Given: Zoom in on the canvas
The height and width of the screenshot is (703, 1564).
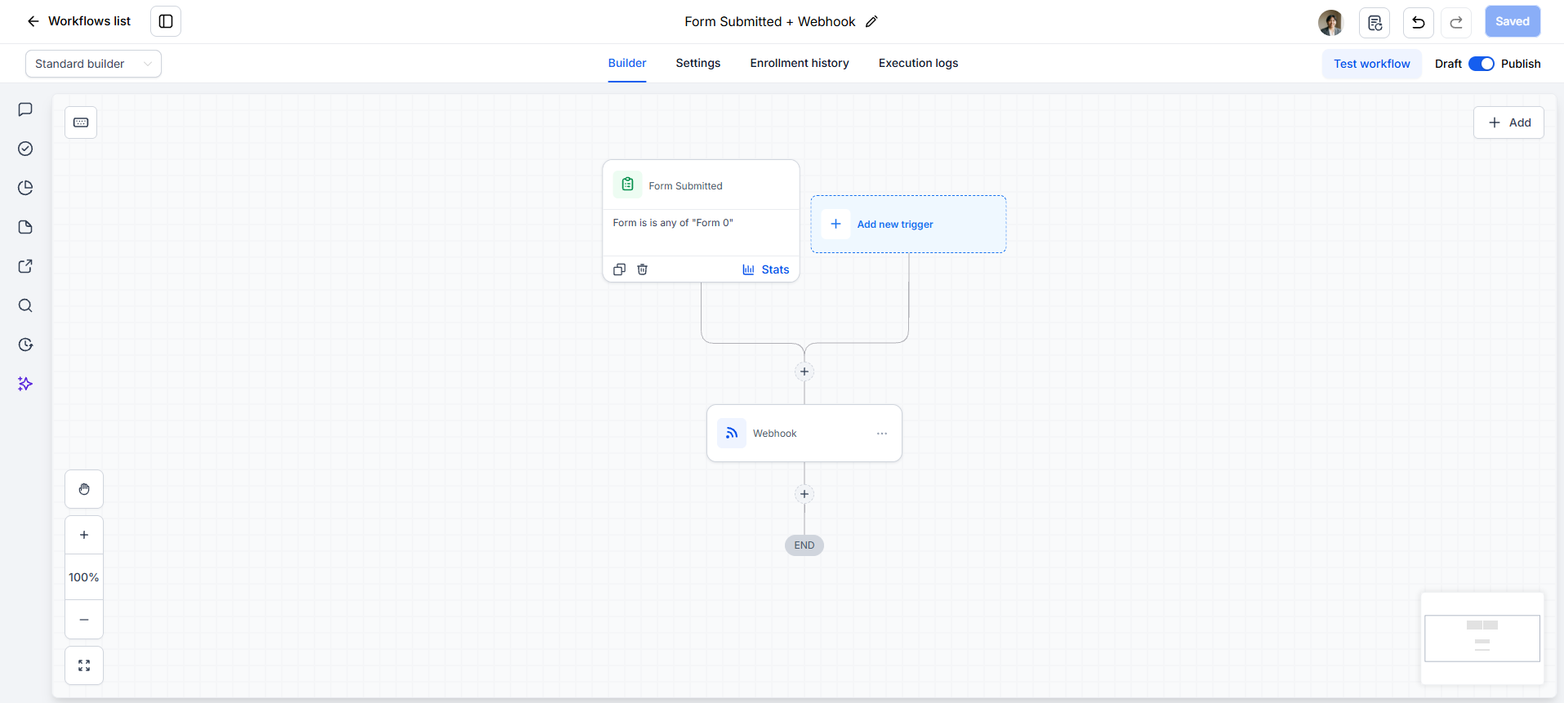Looking at the screenshot, I should 84,535.
